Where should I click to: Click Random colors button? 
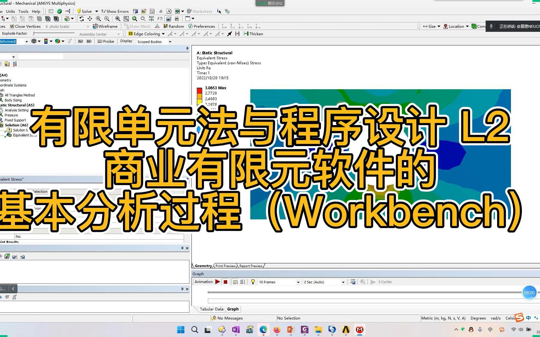pos(174,26)
